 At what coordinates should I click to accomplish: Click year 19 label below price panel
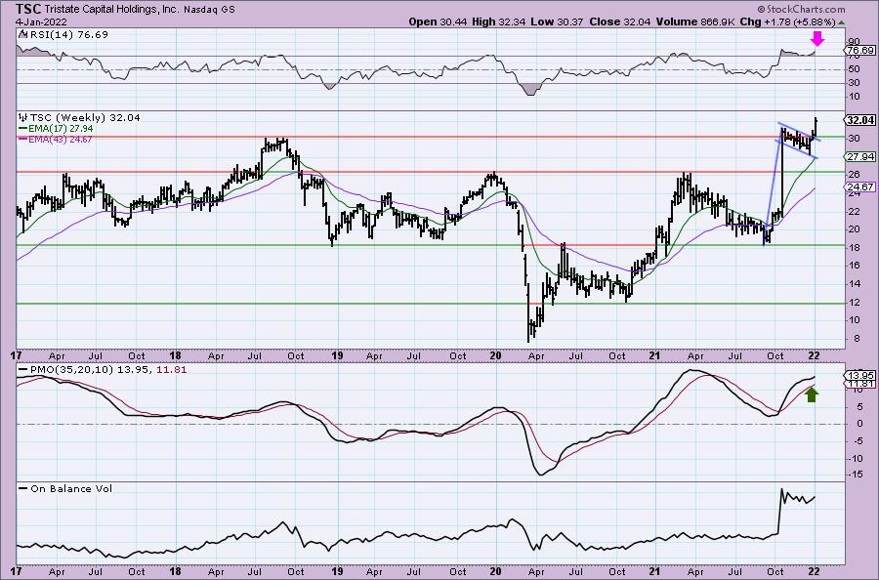[x=336, y=355]
